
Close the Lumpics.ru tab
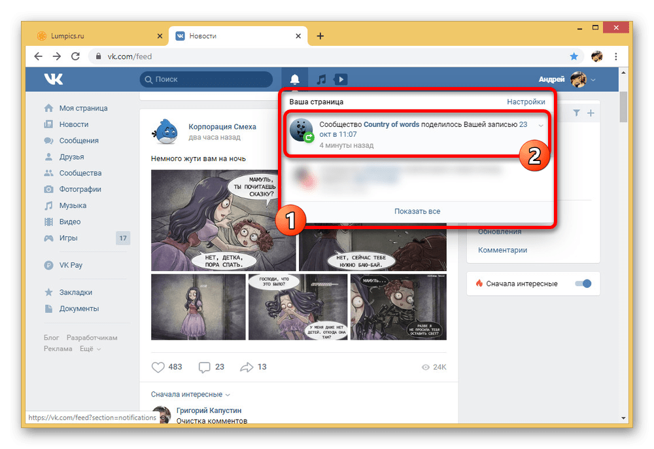point(160,36)
